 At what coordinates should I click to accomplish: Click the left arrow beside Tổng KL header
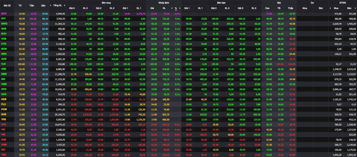[51, 5]
